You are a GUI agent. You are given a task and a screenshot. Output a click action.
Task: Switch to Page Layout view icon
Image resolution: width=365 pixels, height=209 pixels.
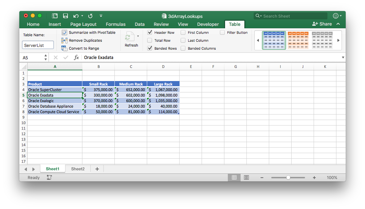click(246, 178)
